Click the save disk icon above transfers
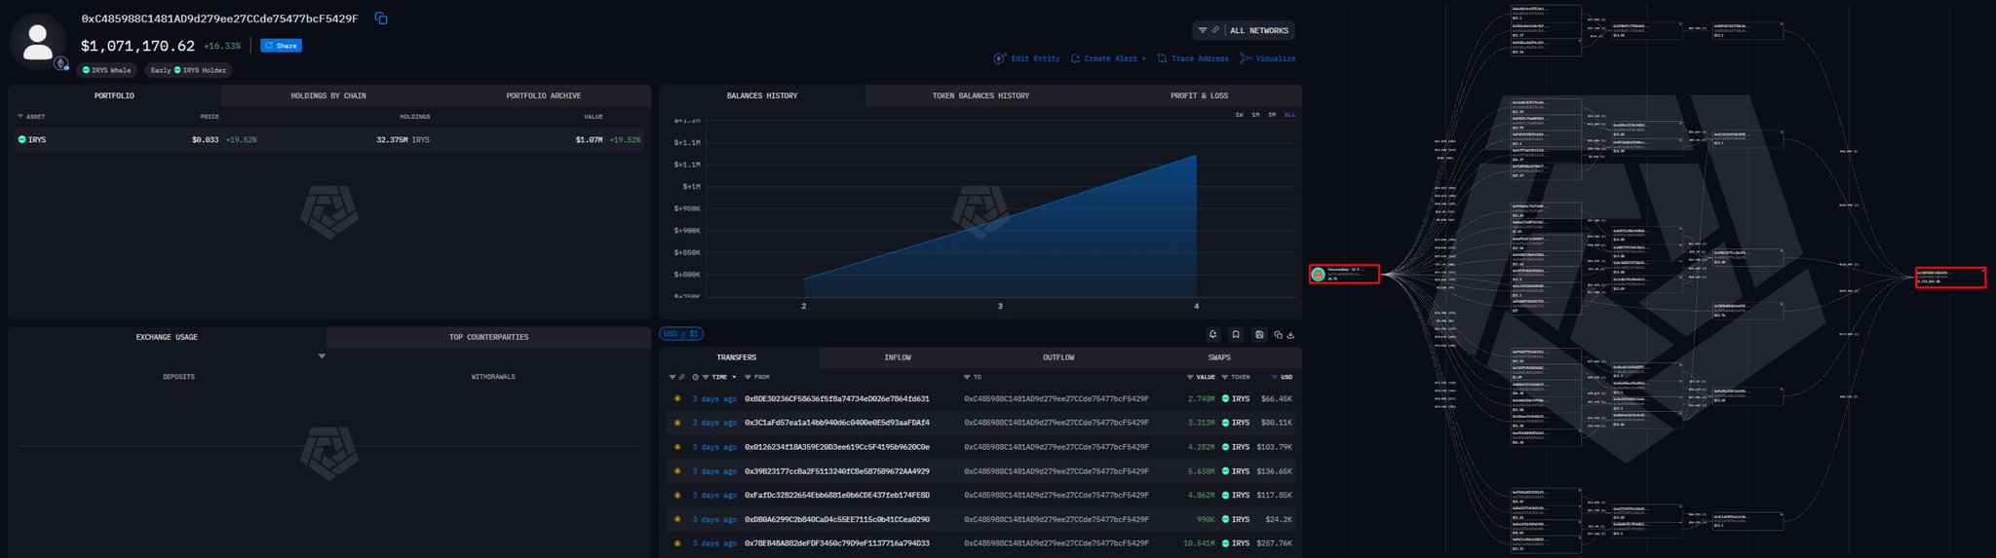The height and width of the screenshot is (558, 1996). (x=1259, y=335)
